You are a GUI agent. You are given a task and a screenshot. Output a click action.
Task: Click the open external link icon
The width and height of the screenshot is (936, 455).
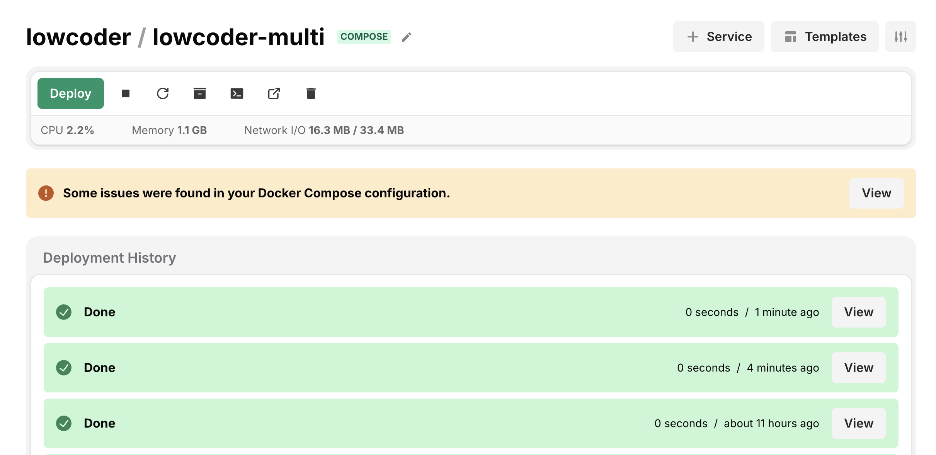[274, 93]
